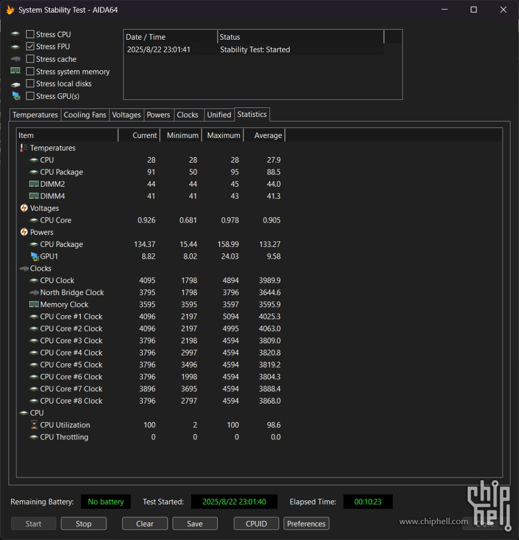Viewport: 519px width, 540px height.
Task: Click the monitor icon beside Stress GPU(s)
Action: click(16, 96)
